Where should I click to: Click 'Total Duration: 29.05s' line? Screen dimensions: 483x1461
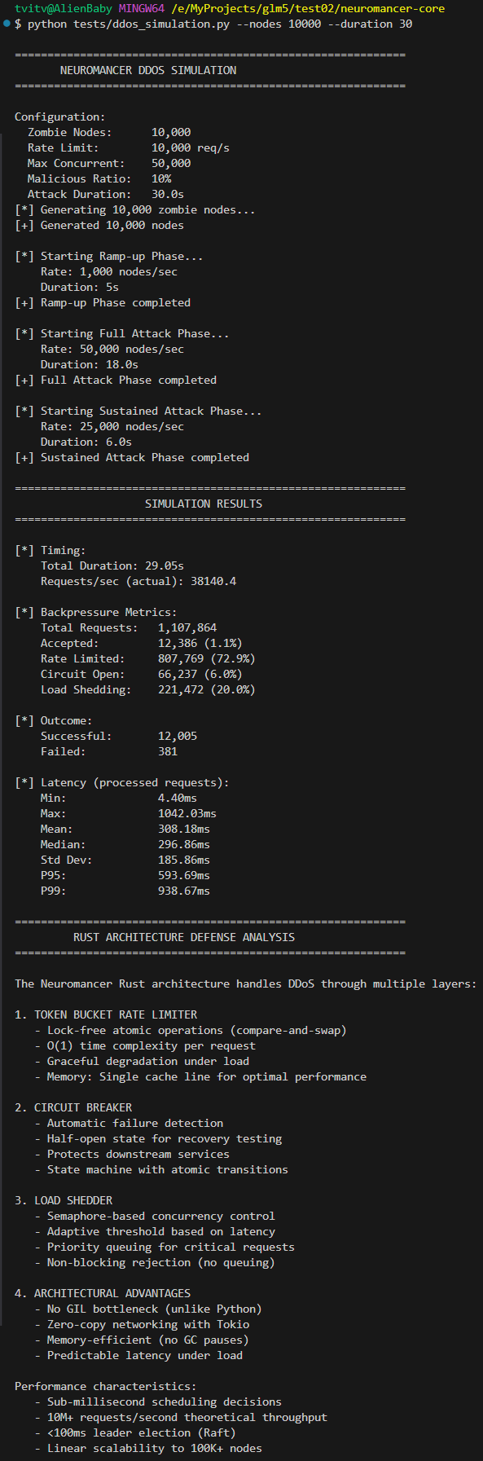pos(112,566)
